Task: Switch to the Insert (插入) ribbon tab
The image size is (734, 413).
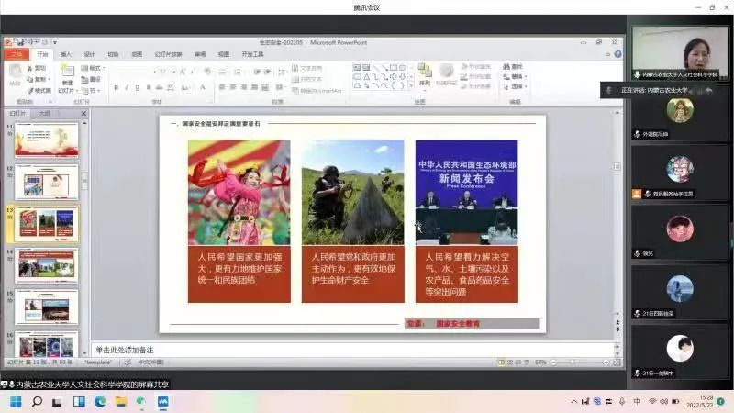Action: tap(66, 54)
